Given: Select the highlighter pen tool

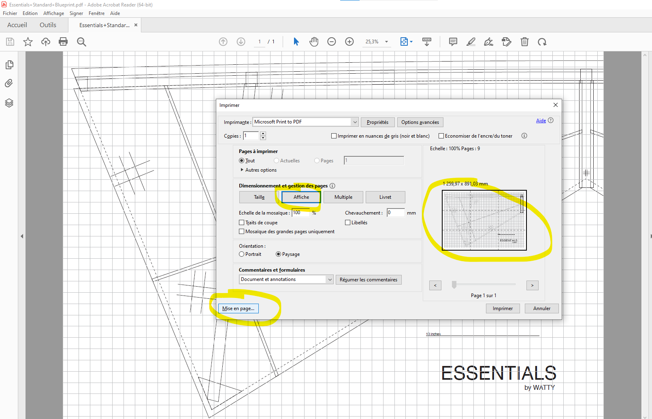Looking at the screenshot, I should [471, 42].
